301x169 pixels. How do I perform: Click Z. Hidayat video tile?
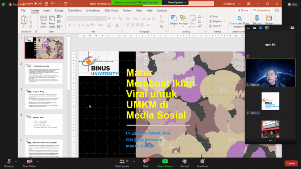(270, 73)
